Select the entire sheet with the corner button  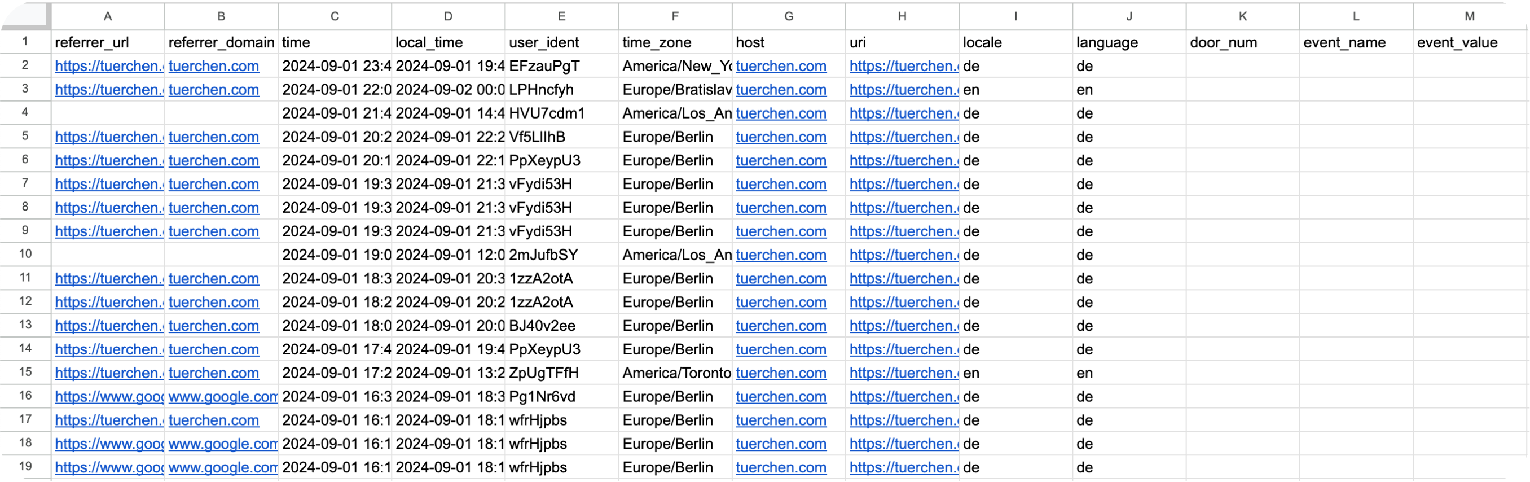[x=26, y=16]
